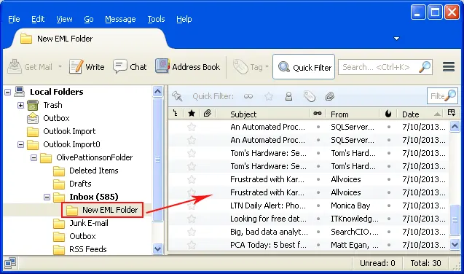Compose a message with Write
This screenshot has width=464, height=274.
(87, 67)
